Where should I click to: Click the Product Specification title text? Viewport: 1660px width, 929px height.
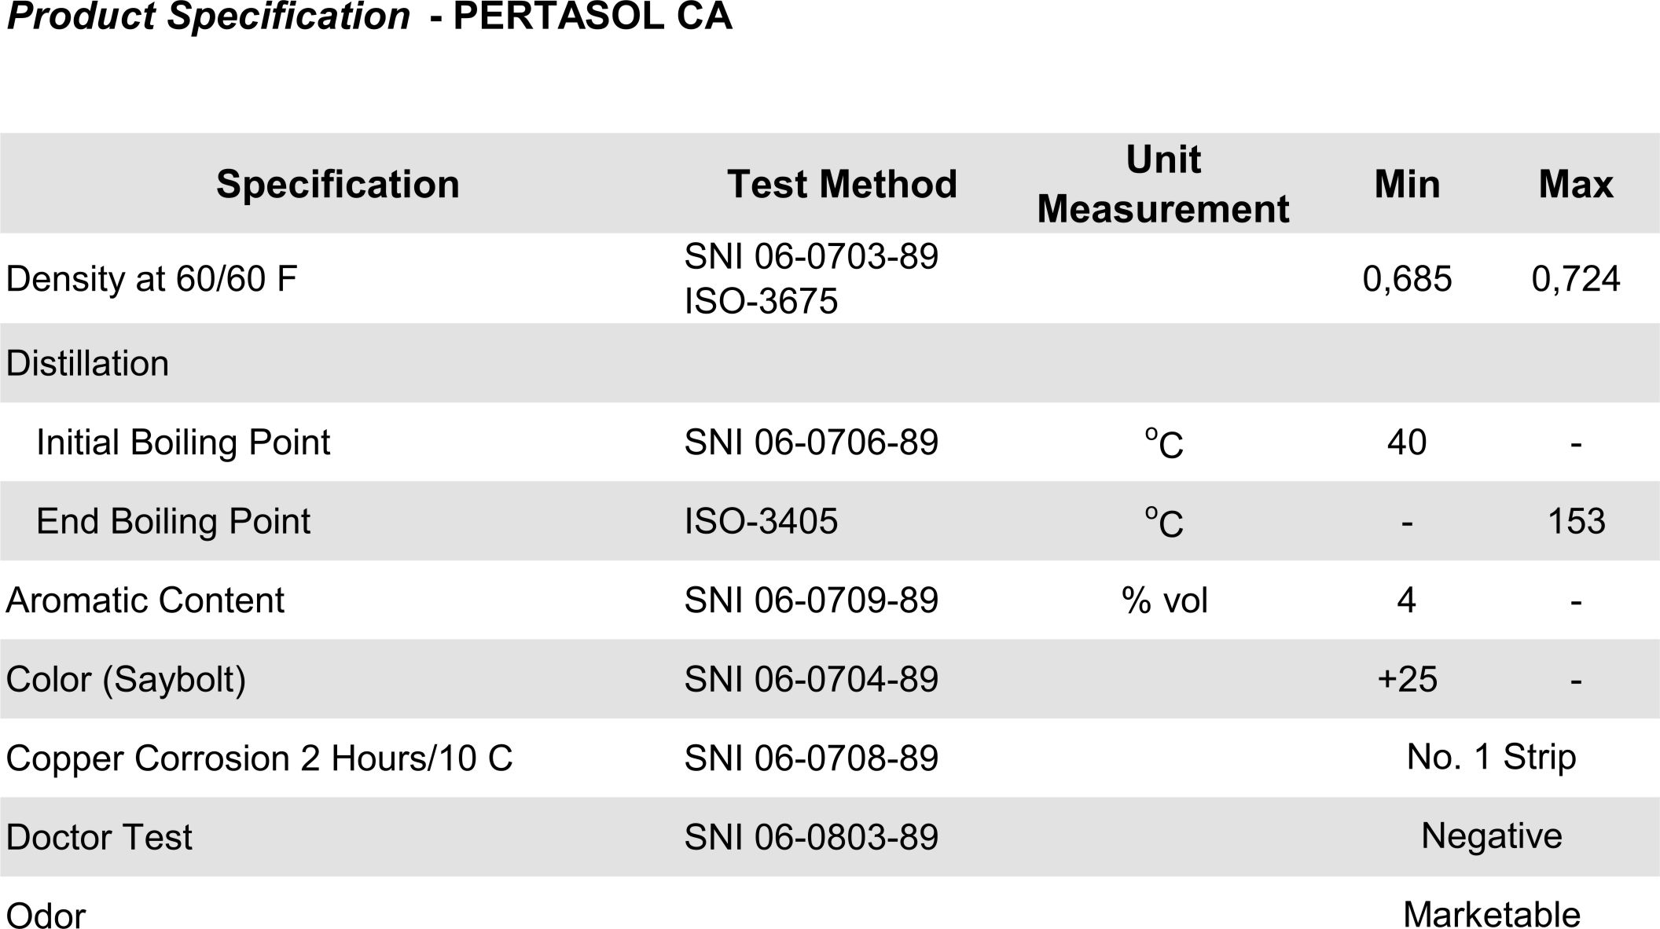[x=207, y=17]
